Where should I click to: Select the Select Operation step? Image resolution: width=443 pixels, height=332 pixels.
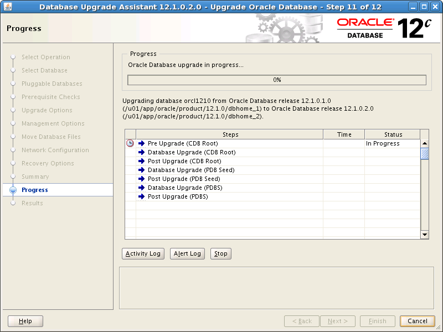click(46, 57)
